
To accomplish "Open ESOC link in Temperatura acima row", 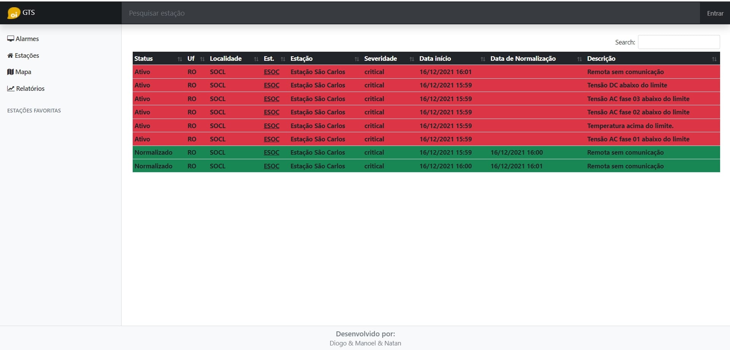I will click(271, 126).
